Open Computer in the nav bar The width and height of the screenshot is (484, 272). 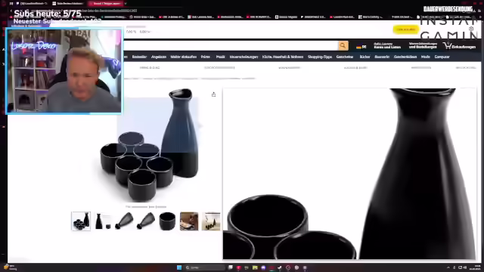click(442, 57)
